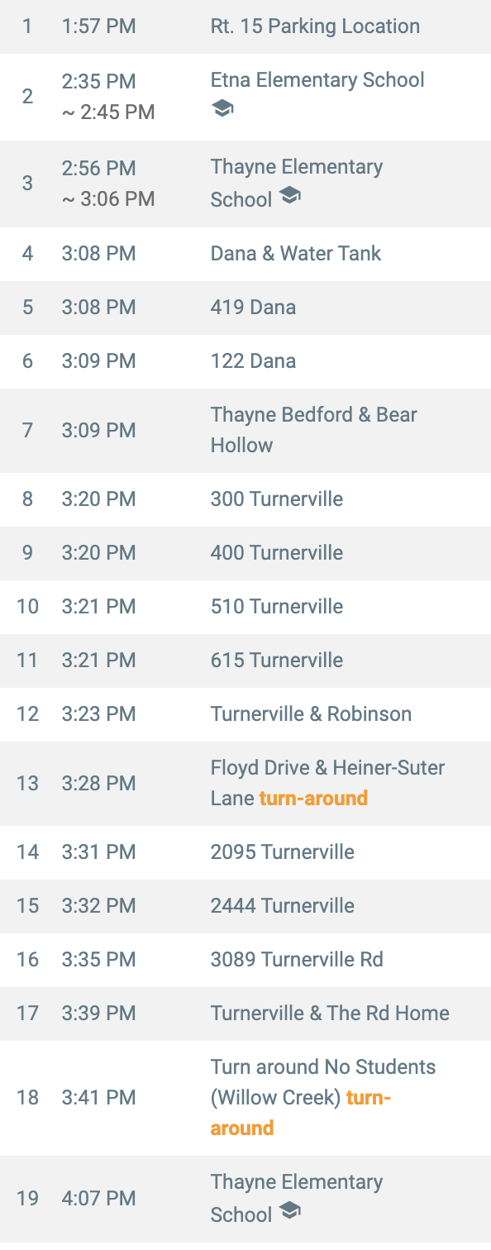This screenshot has height=1250, width=491.
Task: Select the Rt. 15 Parking Location stop
Action: coord(245,26)
